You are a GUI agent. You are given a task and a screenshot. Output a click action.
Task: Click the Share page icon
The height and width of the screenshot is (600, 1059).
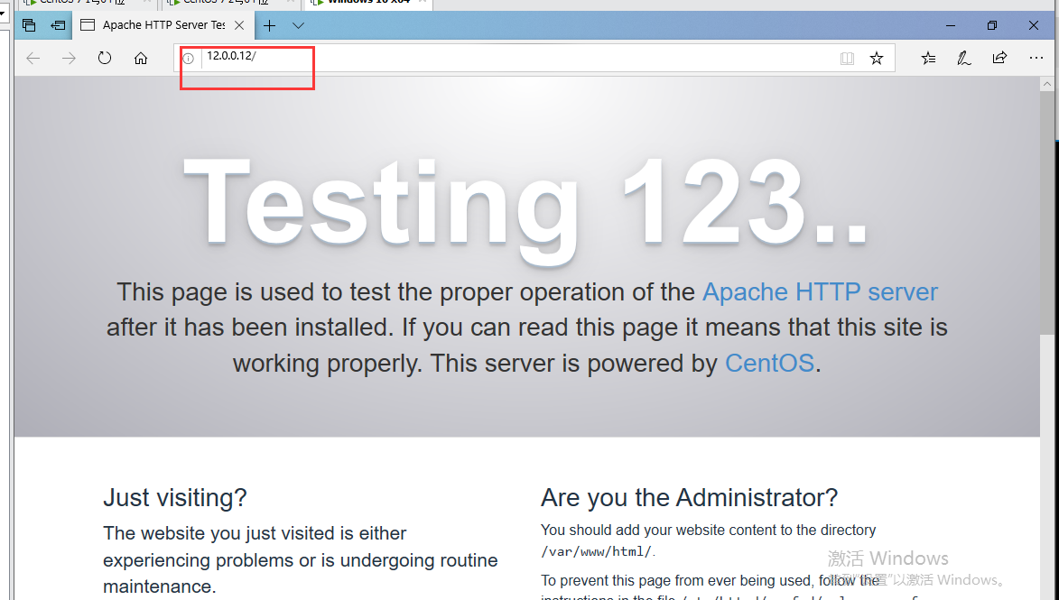(x=999, y=58)
